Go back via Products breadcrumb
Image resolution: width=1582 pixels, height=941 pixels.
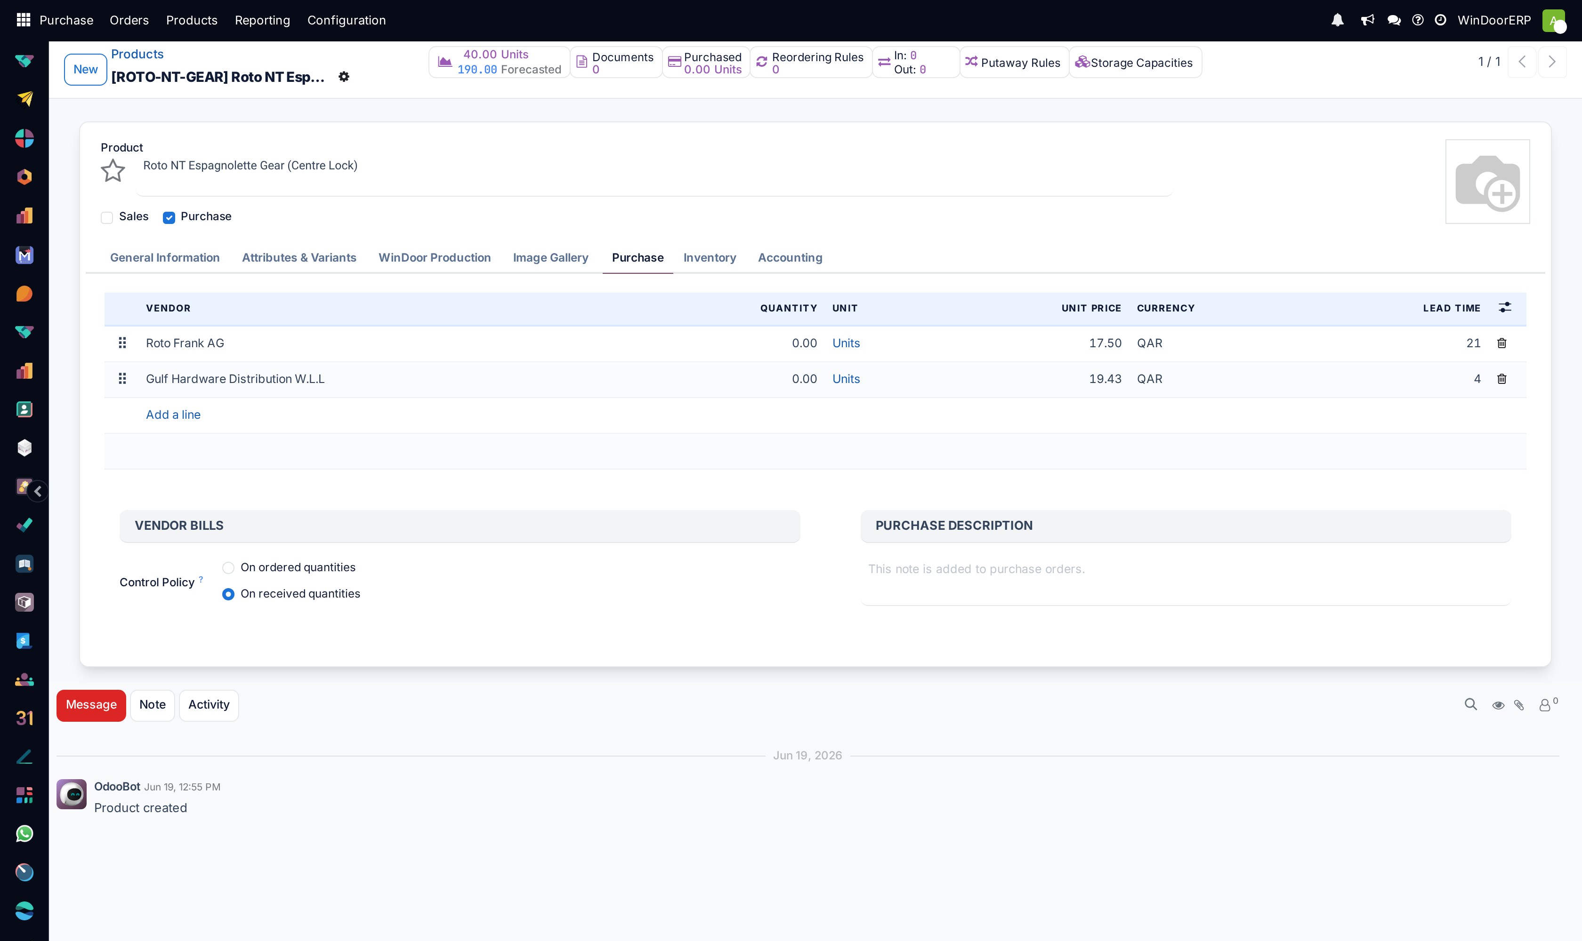point(137,54)
